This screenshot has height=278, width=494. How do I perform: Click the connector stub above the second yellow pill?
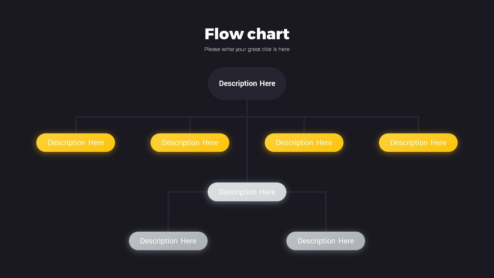190,126
